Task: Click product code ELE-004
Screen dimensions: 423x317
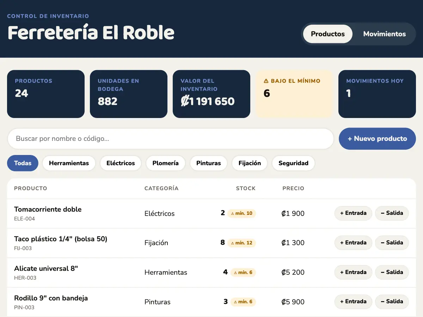Action: [x=25, y=219]
